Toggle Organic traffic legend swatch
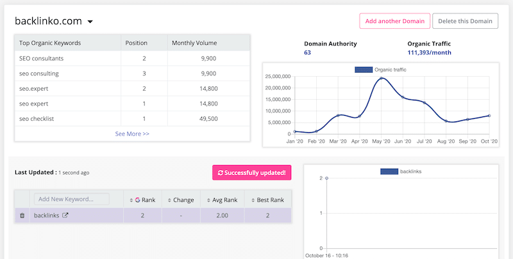The width and height of the screenshot is (513, 259). 364,70
